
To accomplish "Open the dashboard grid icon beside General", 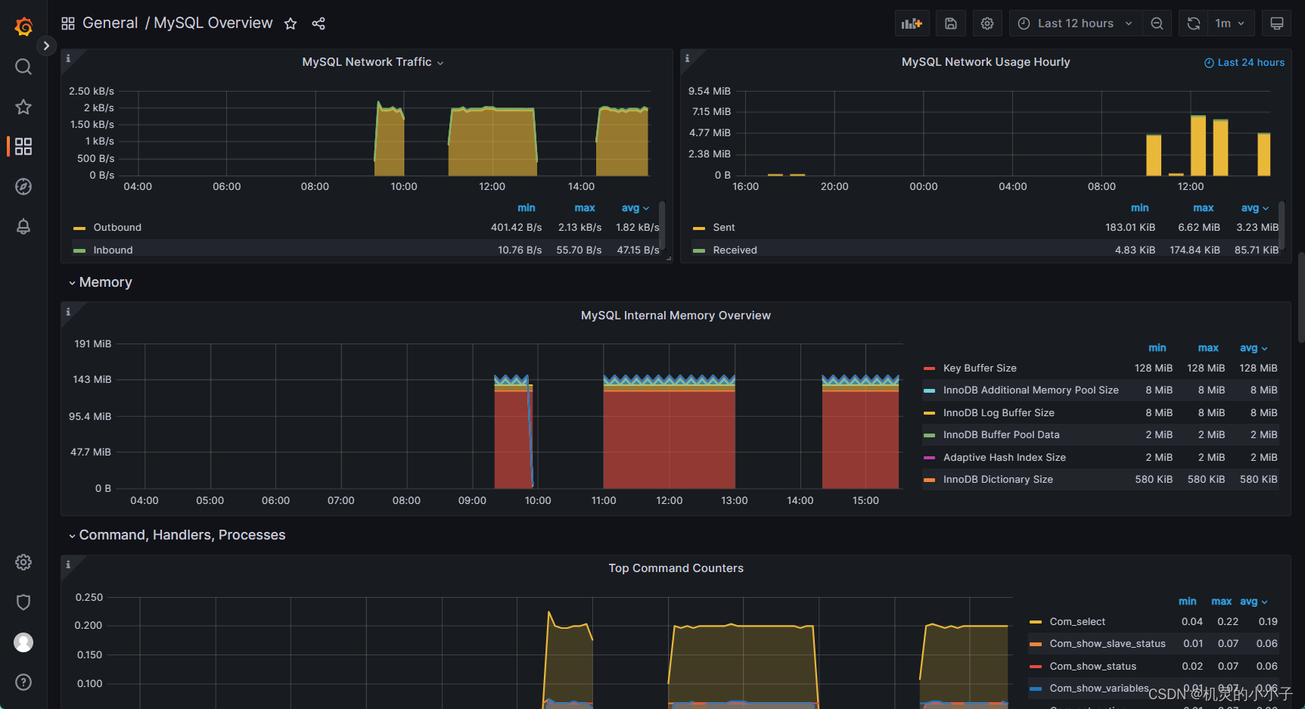I will [68, 23].
